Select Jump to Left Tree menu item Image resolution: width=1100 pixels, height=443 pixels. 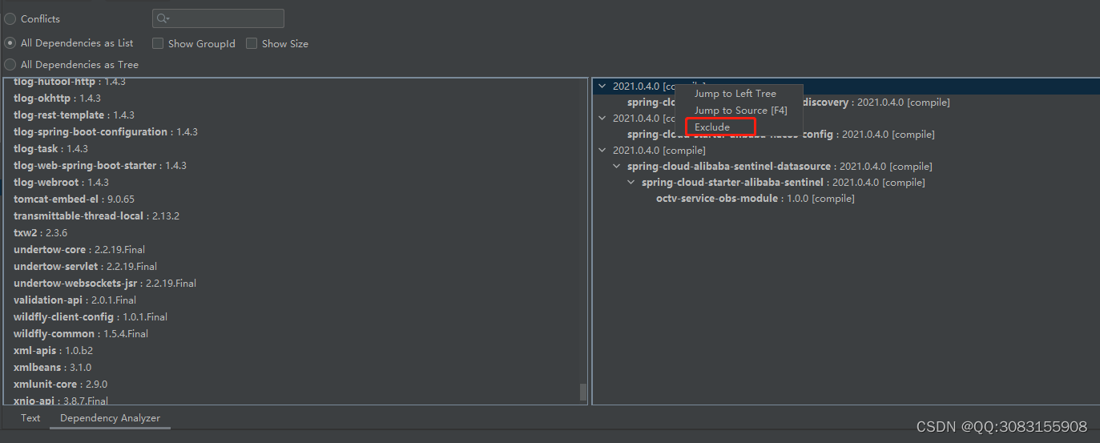coord(735,94)
